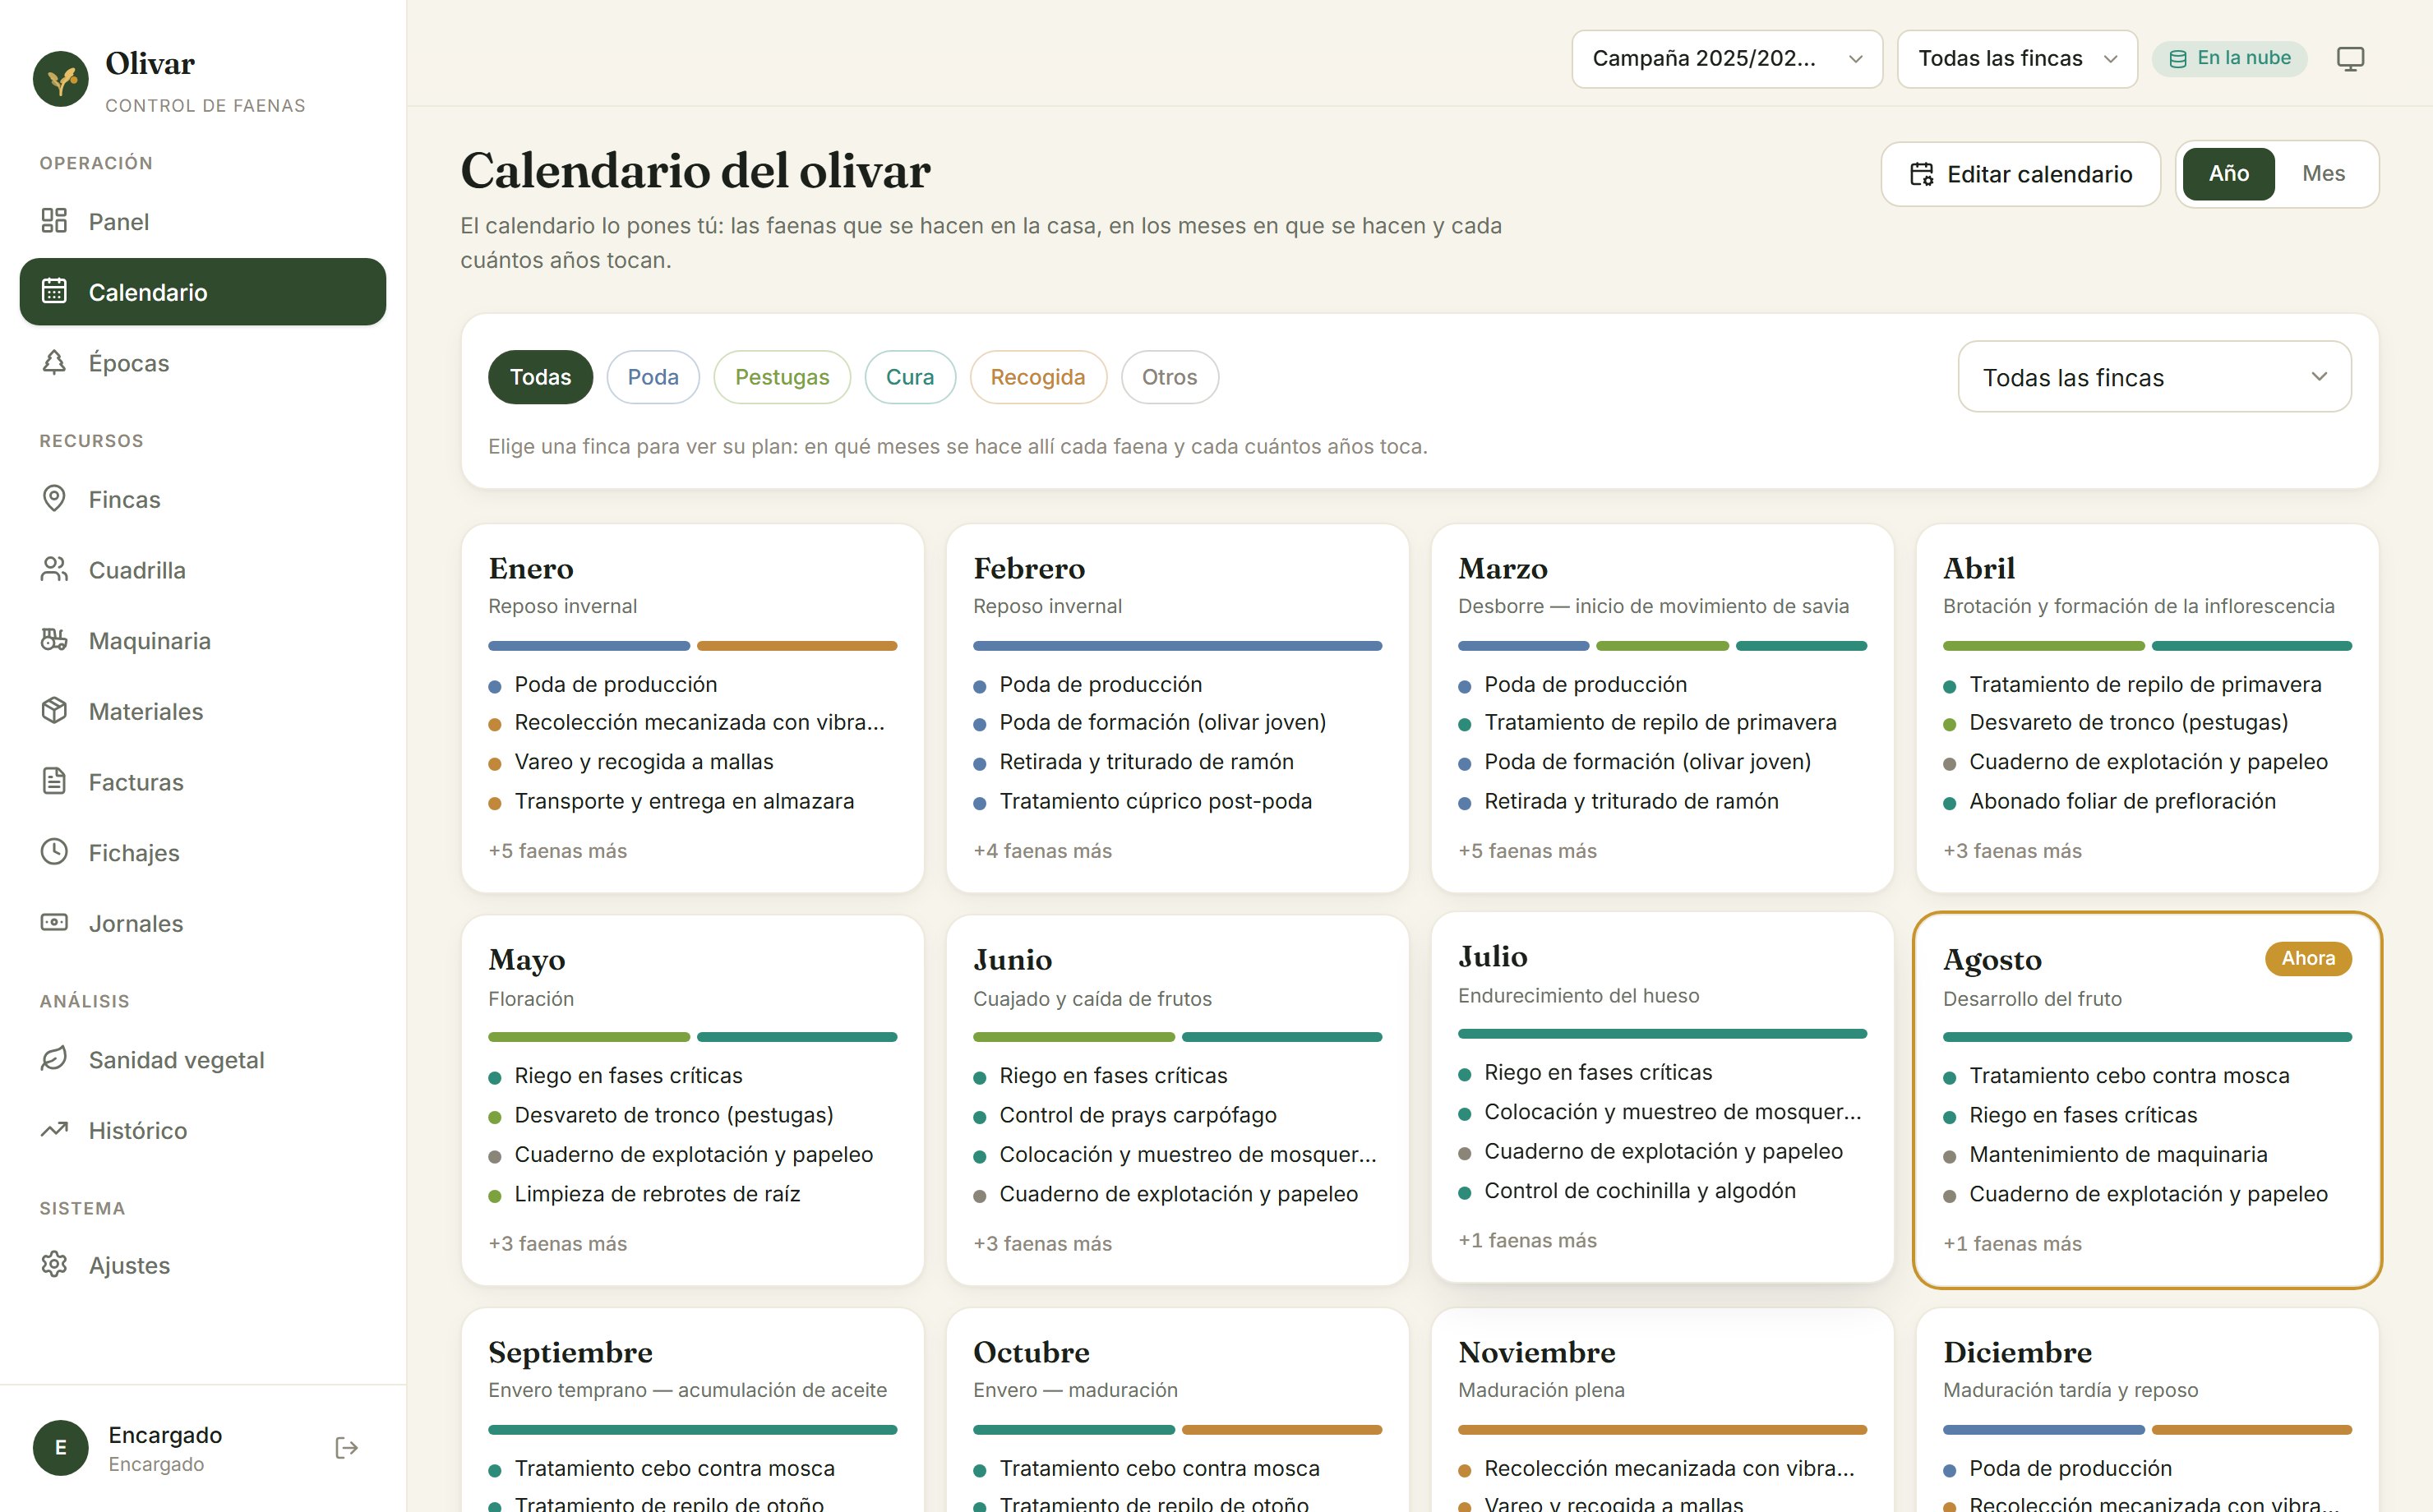Toggle the Recogida filter chip
The image size is (2433, 1512).
point(1038,377)
